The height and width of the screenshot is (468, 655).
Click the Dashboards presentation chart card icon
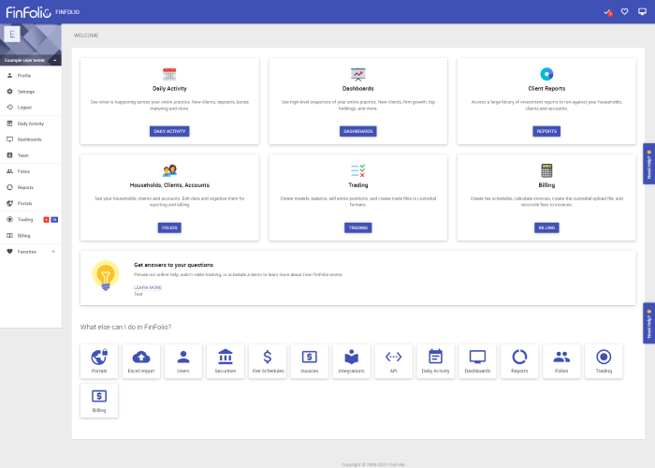(358, 74)
